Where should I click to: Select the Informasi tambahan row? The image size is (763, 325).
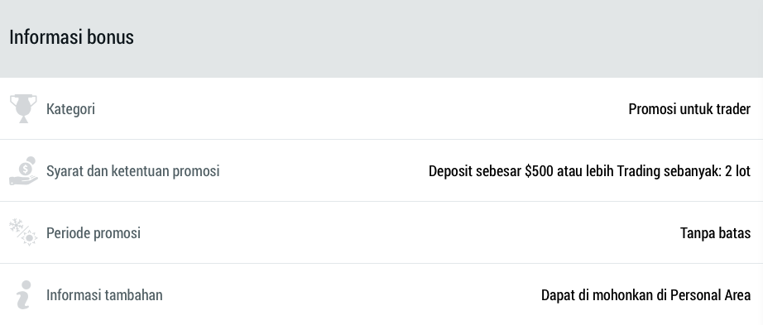381,294
